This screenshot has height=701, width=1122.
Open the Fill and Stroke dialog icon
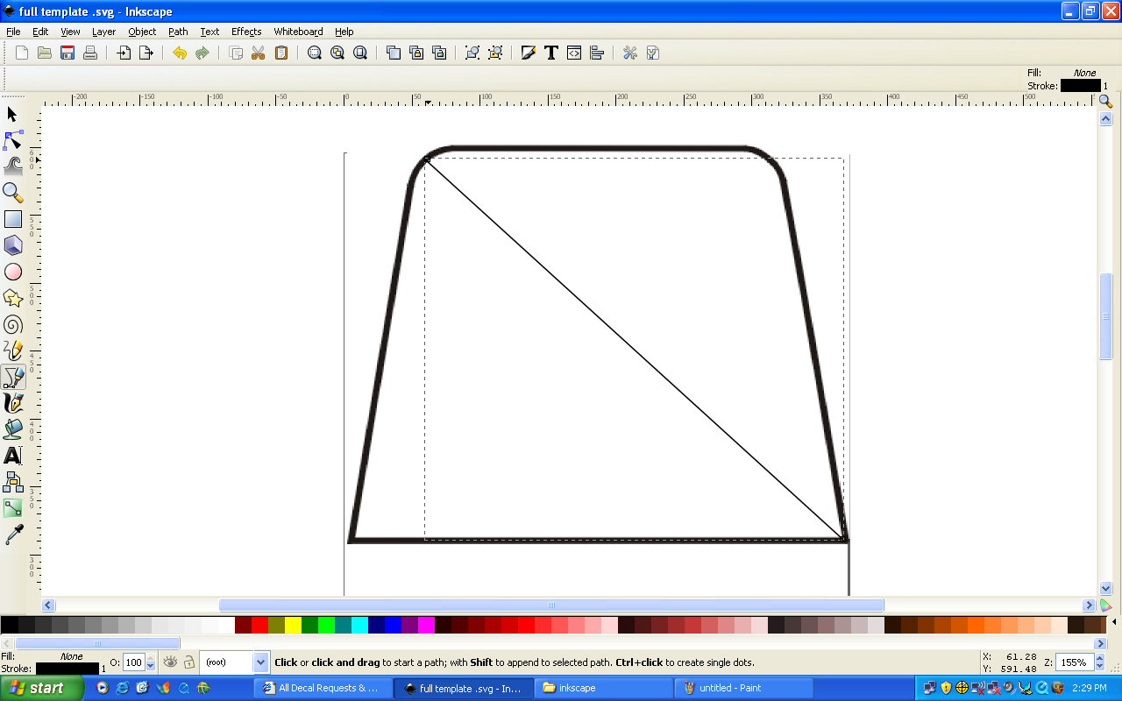tap(528, 53)
